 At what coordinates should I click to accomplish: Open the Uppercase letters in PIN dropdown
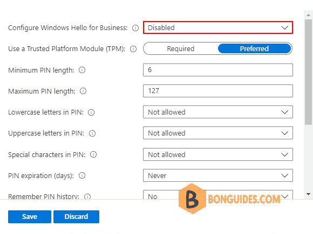[218, 133]
